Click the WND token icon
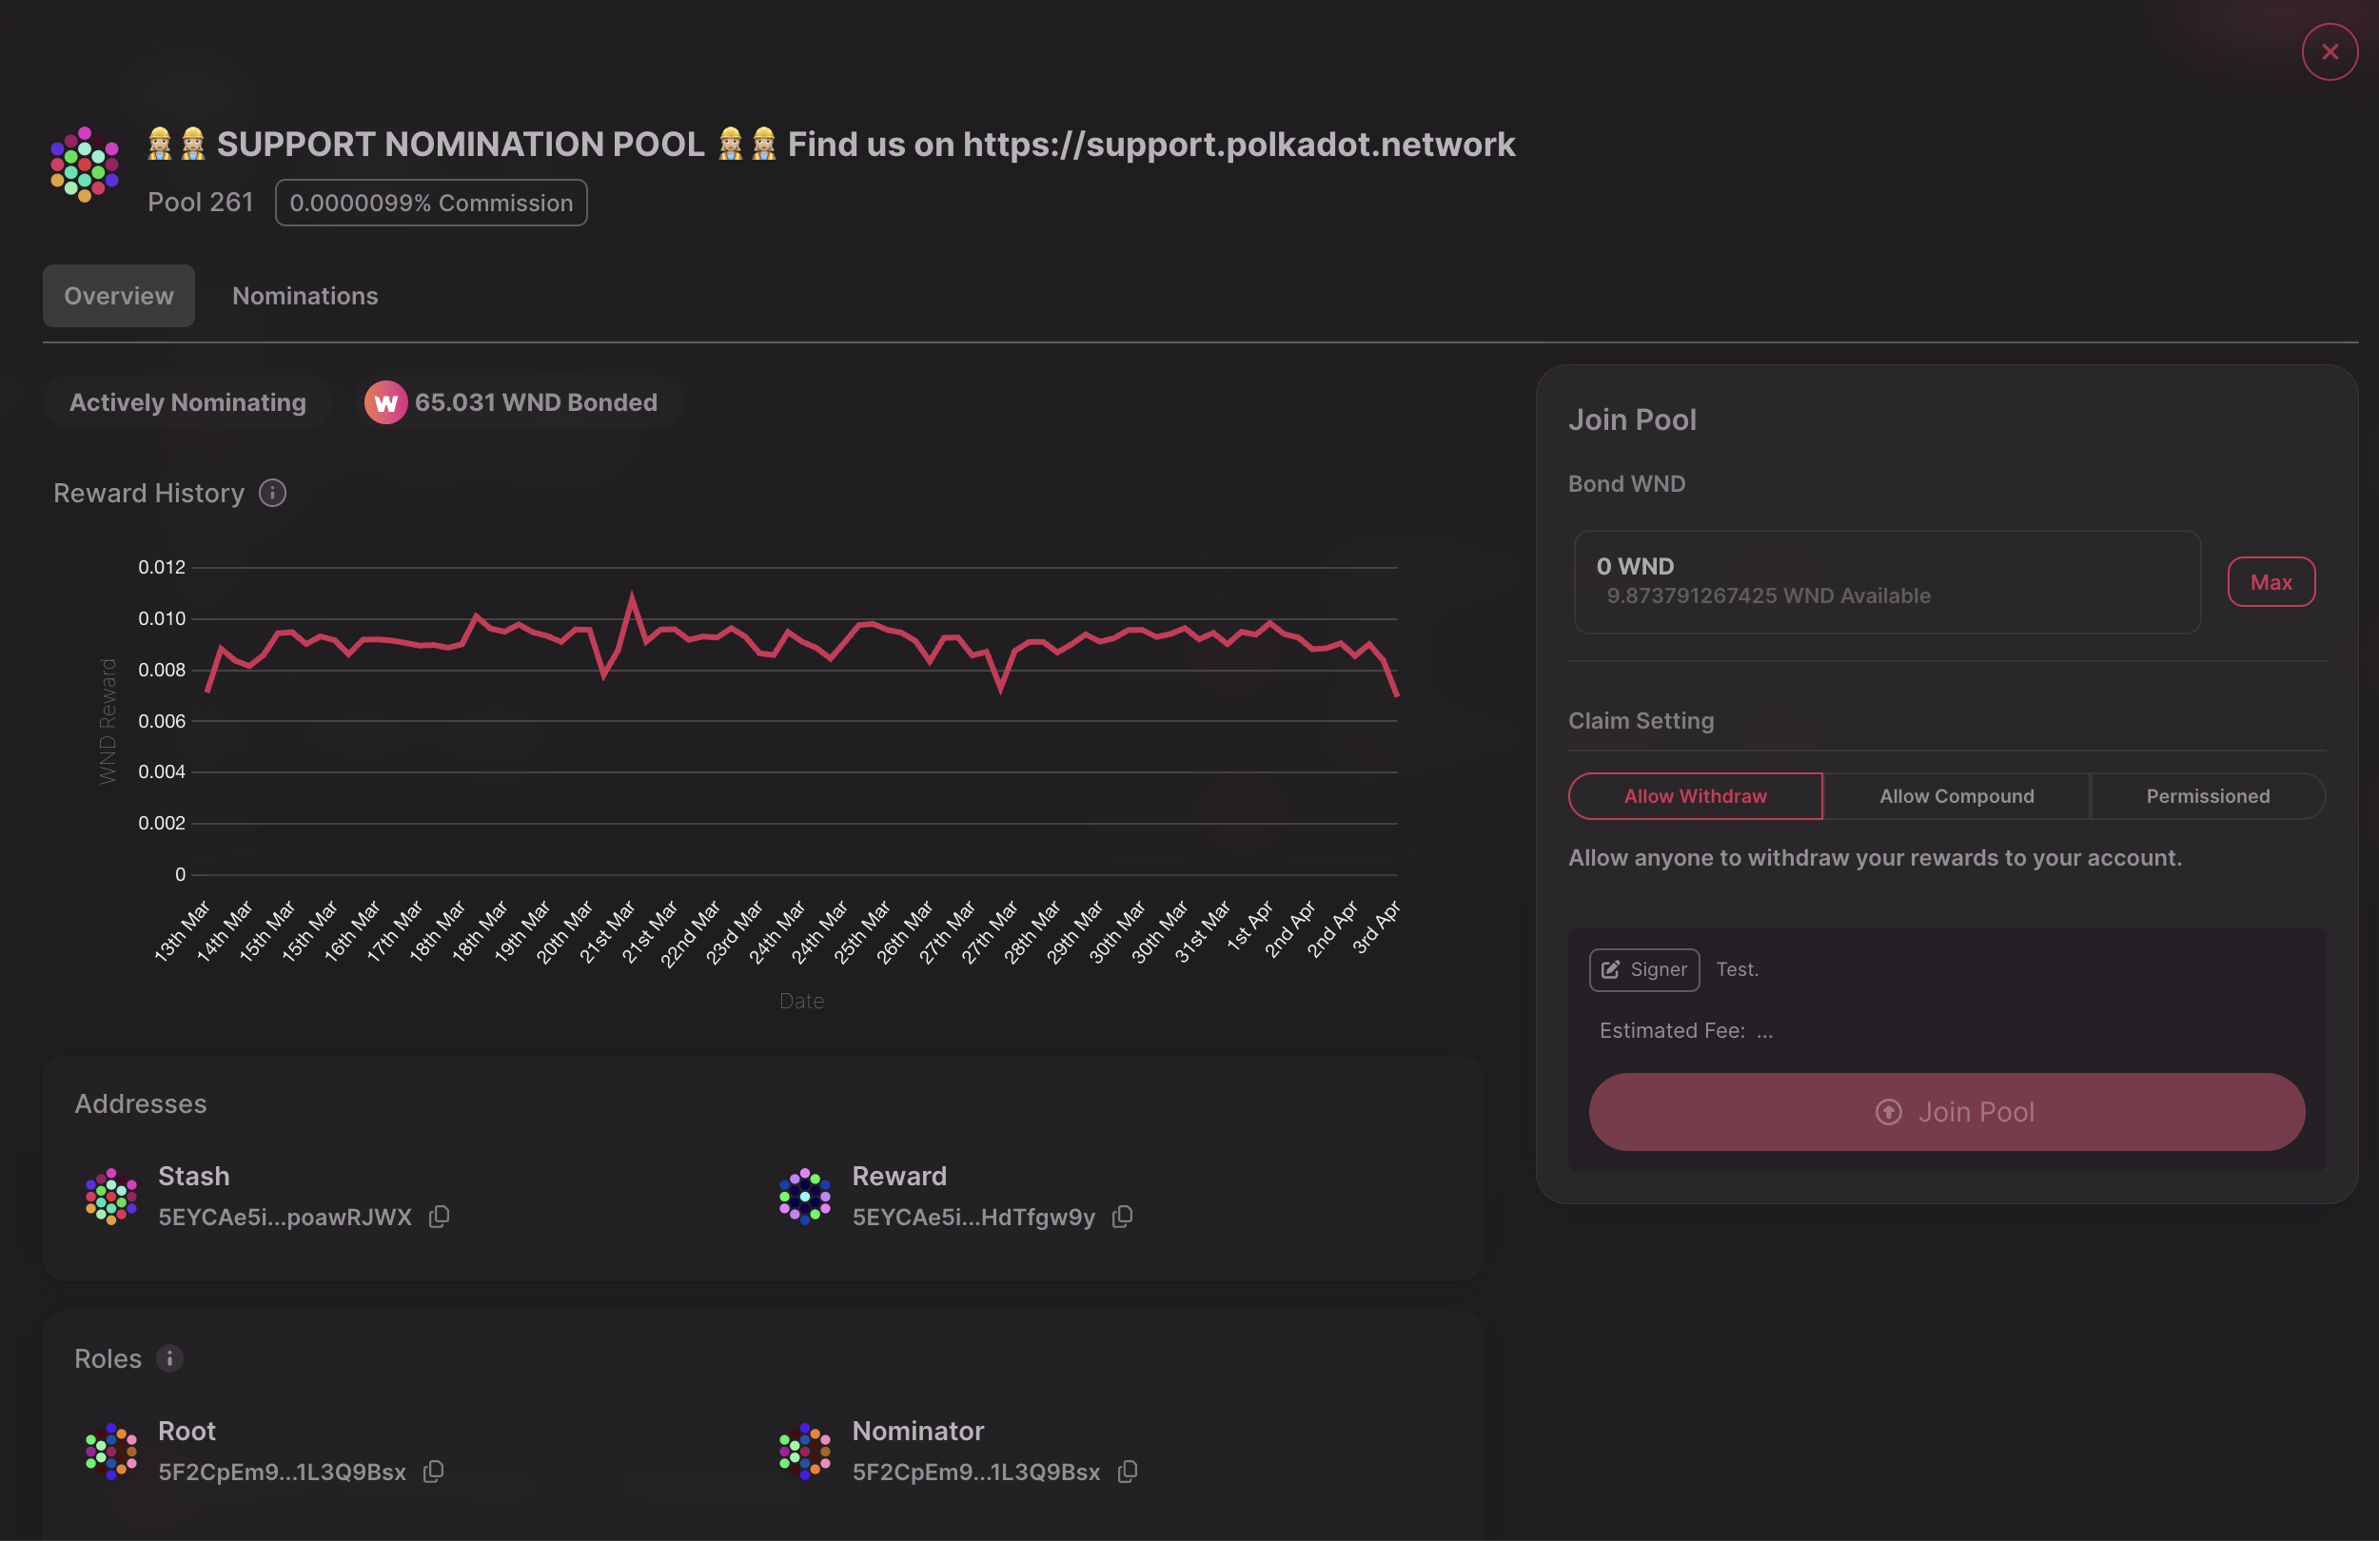Image resolution: width=2379 pixels, height=1541 pixels. pyautogui.click(x=385, y=402)
